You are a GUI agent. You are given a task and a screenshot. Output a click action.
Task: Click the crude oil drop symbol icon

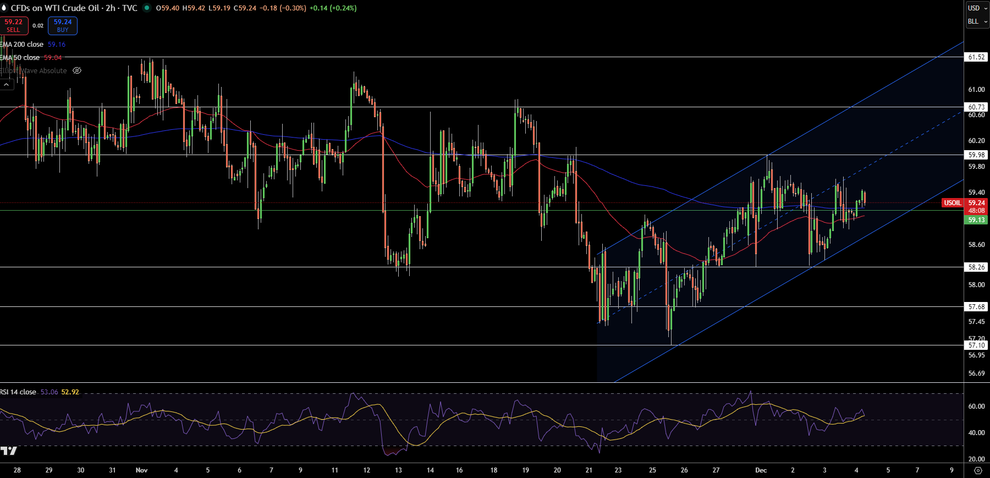(4, 8)
